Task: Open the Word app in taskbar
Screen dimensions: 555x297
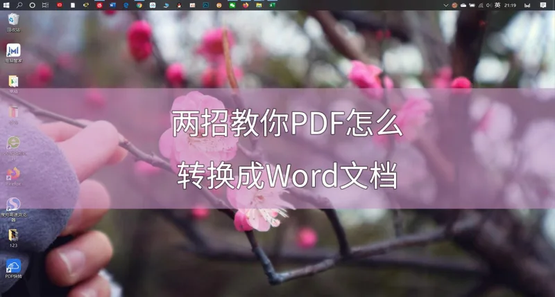Action: pyautogui.click(x=112, y=6)
